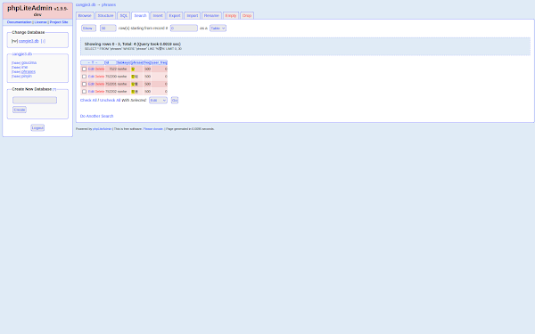The height and width of the screenshot is (334, 535).
Task: Sort by the phrase column header
Action: click(x=136, y=62)
